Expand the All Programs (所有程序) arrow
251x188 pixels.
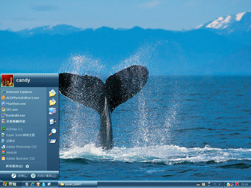pos(27,166)
